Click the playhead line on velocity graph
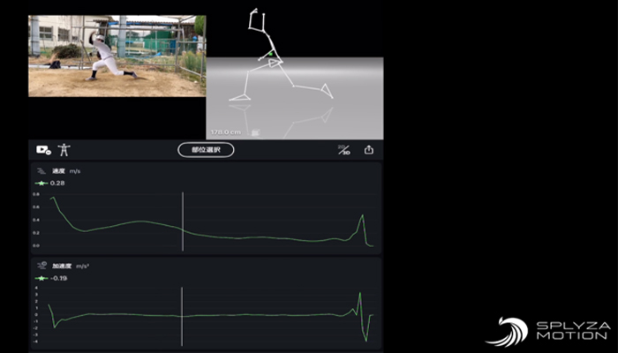The height and width of the screenshot is (353, 618). pyautogui.click(x=183, y=222)
